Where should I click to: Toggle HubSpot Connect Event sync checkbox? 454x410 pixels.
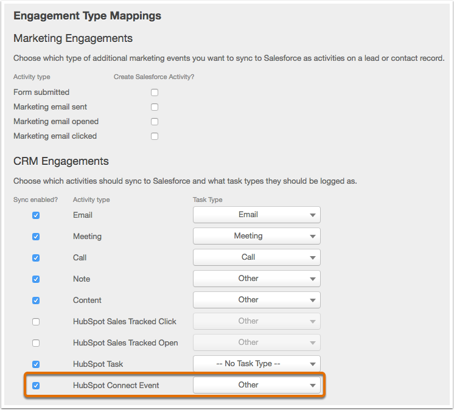tap(36, 386)
